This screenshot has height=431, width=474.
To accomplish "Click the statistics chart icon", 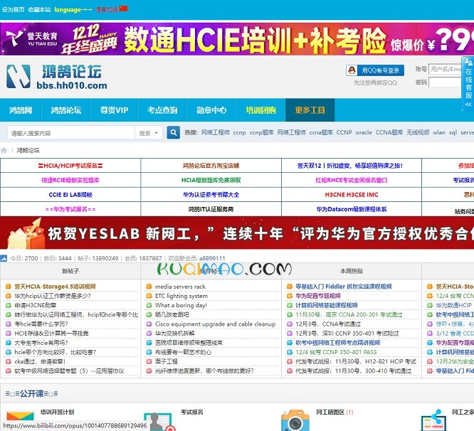I will click(x=4, y=258).
